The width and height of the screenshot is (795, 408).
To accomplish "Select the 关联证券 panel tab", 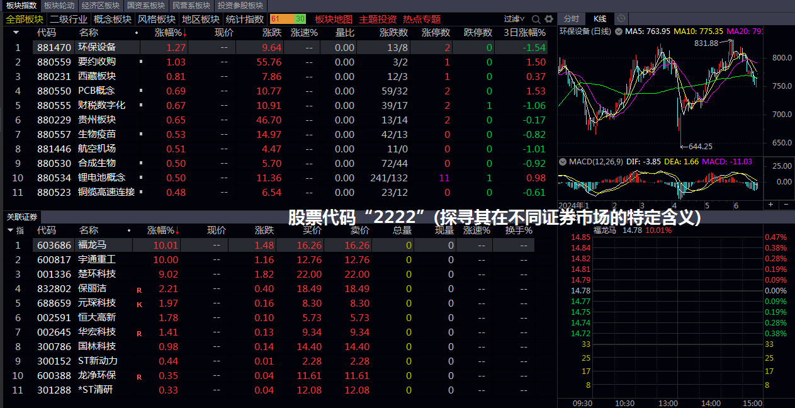I will point(22,216).
